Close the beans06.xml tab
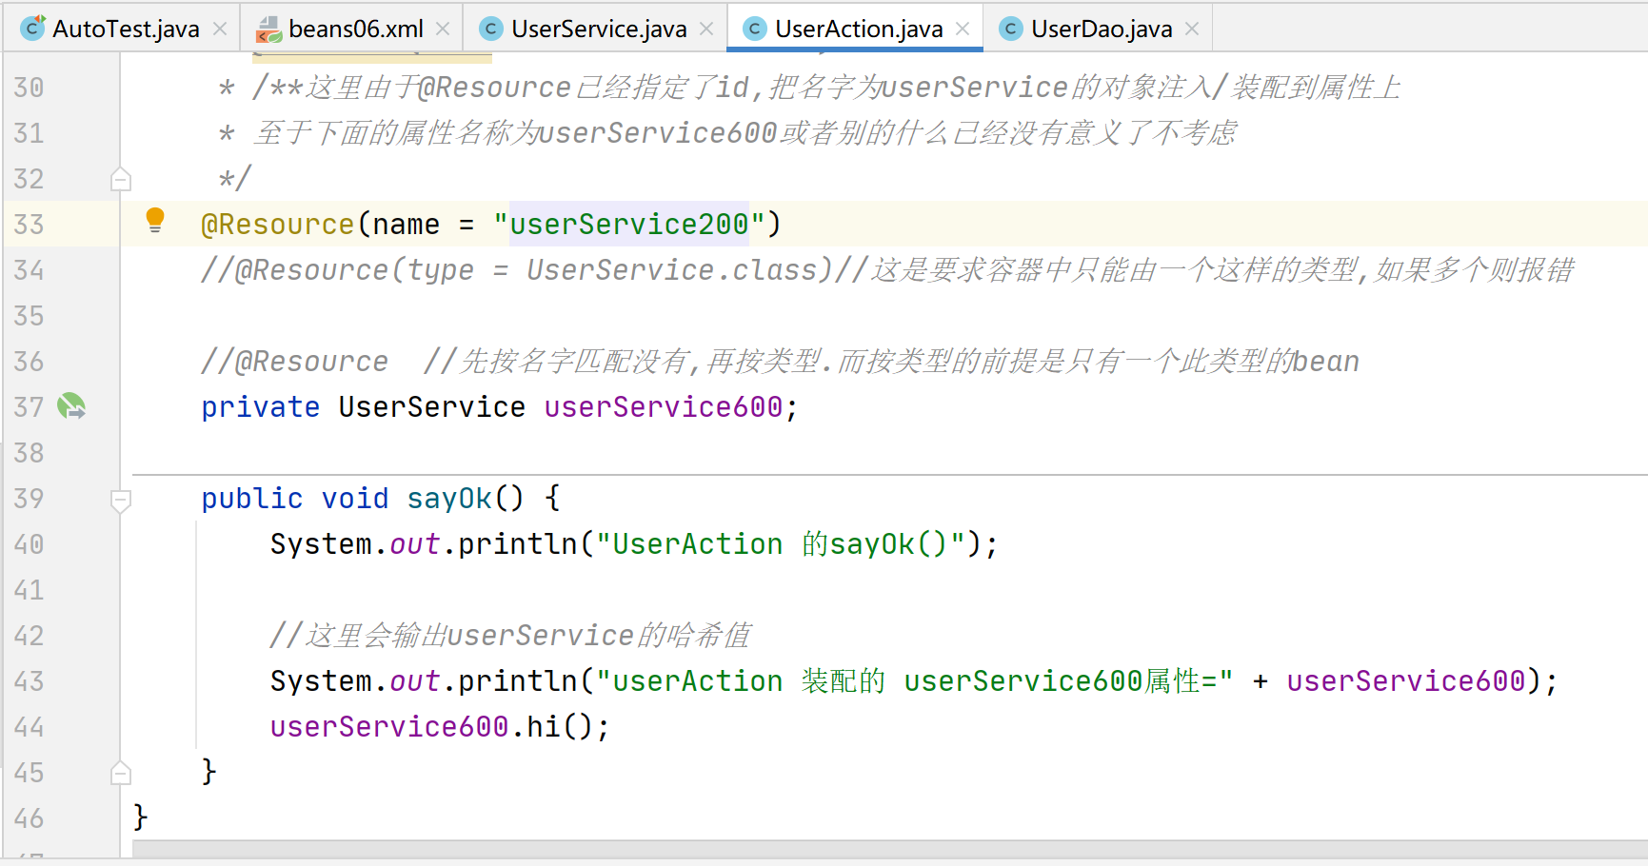Screen dimensions: 1648x866 (443, 29)
